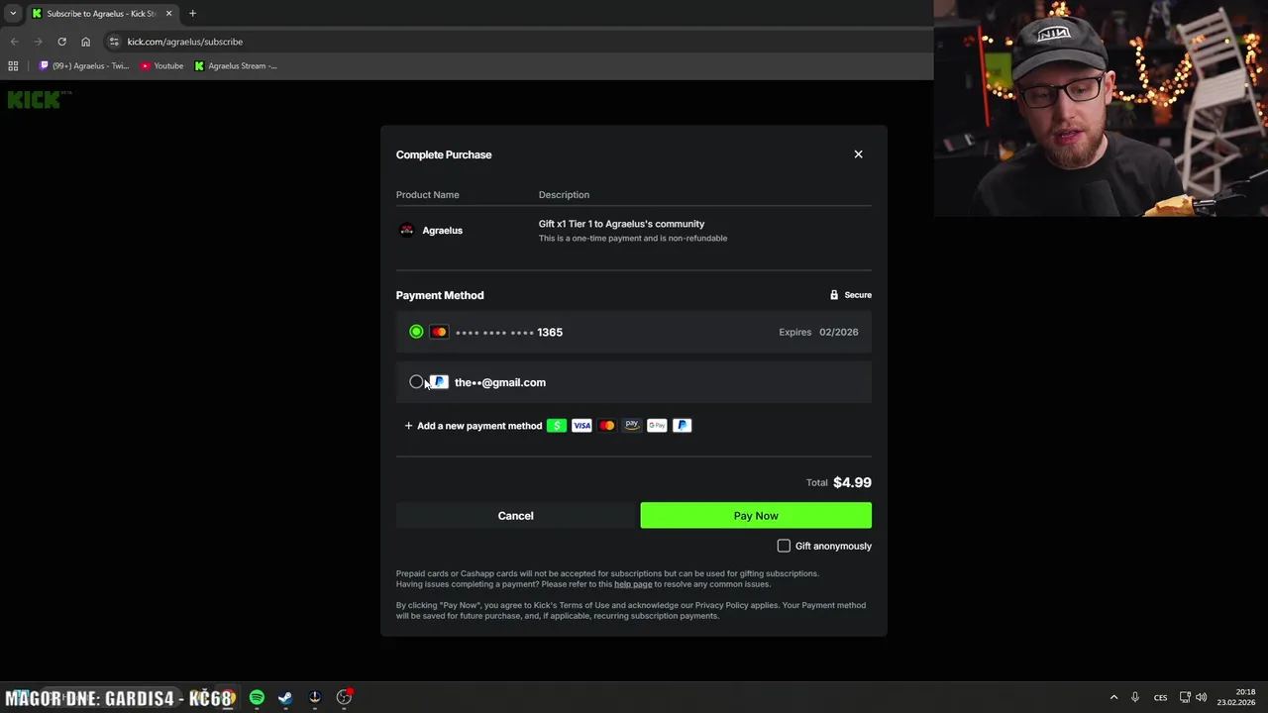The width and height of the screenshot is (1268, 713).
Task: Click the Cancel button
Action: coord(515,516)
